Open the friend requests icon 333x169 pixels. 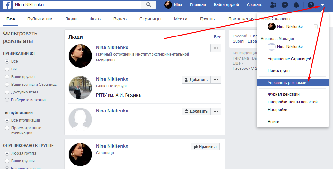click(273, 5)
